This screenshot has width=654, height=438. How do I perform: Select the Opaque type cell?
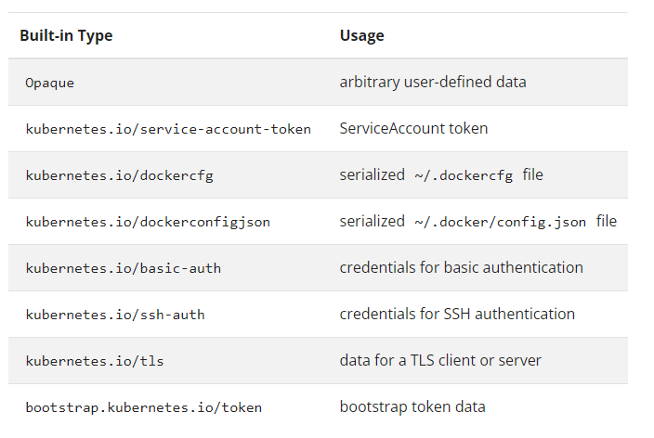50,83
